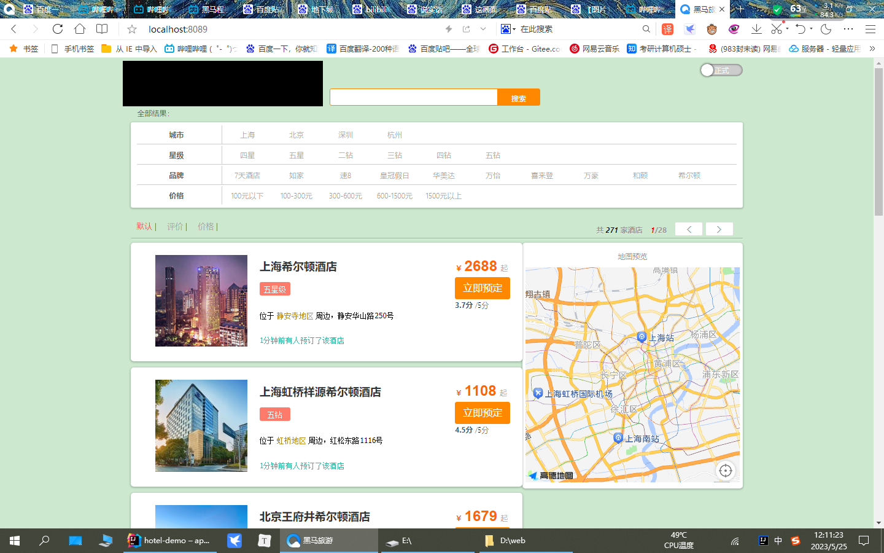Book 上海虹桥祥源希尔顿酒店 with 立即预定
This screenshot has height=553, width=884.
tap(483, 413)
